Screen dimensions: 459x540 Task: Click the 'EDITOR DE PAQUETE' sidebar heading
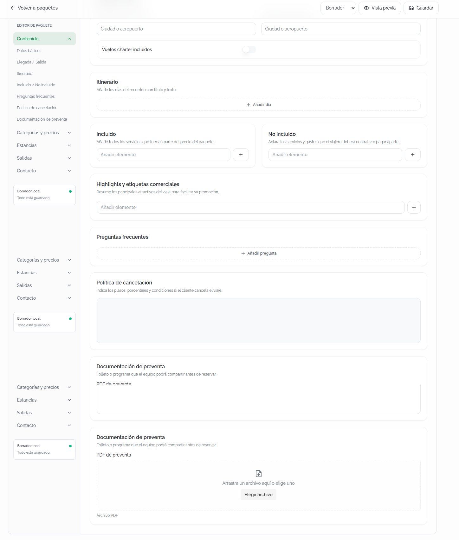point(34,25)
